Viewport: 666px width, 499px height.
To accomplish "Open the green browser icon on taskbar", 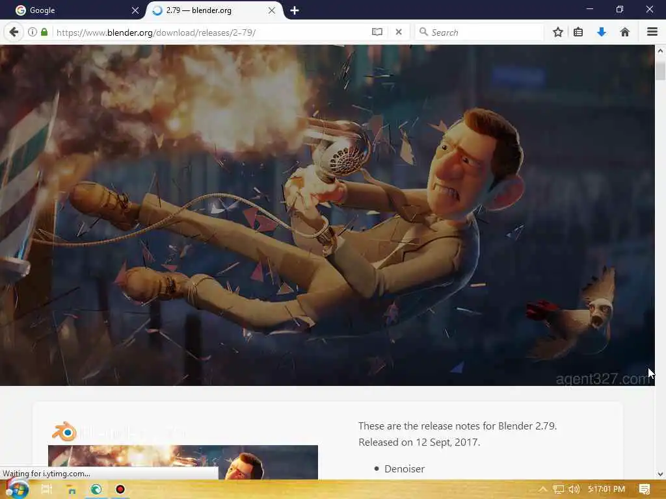I will 96,489.
